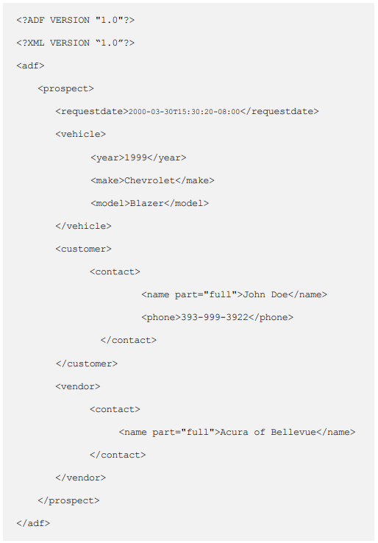
Task: Click the opening customer tag
Action: 83,249
